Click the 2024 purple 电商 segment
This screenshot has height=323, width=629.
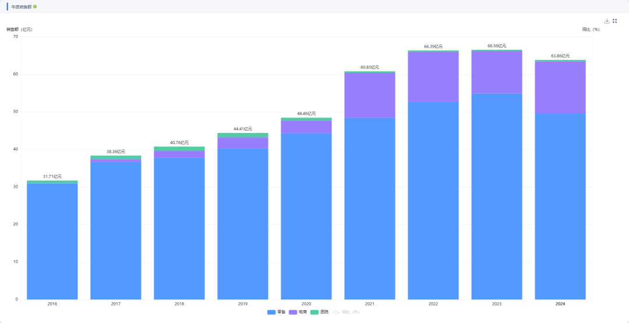click(560, 87)
